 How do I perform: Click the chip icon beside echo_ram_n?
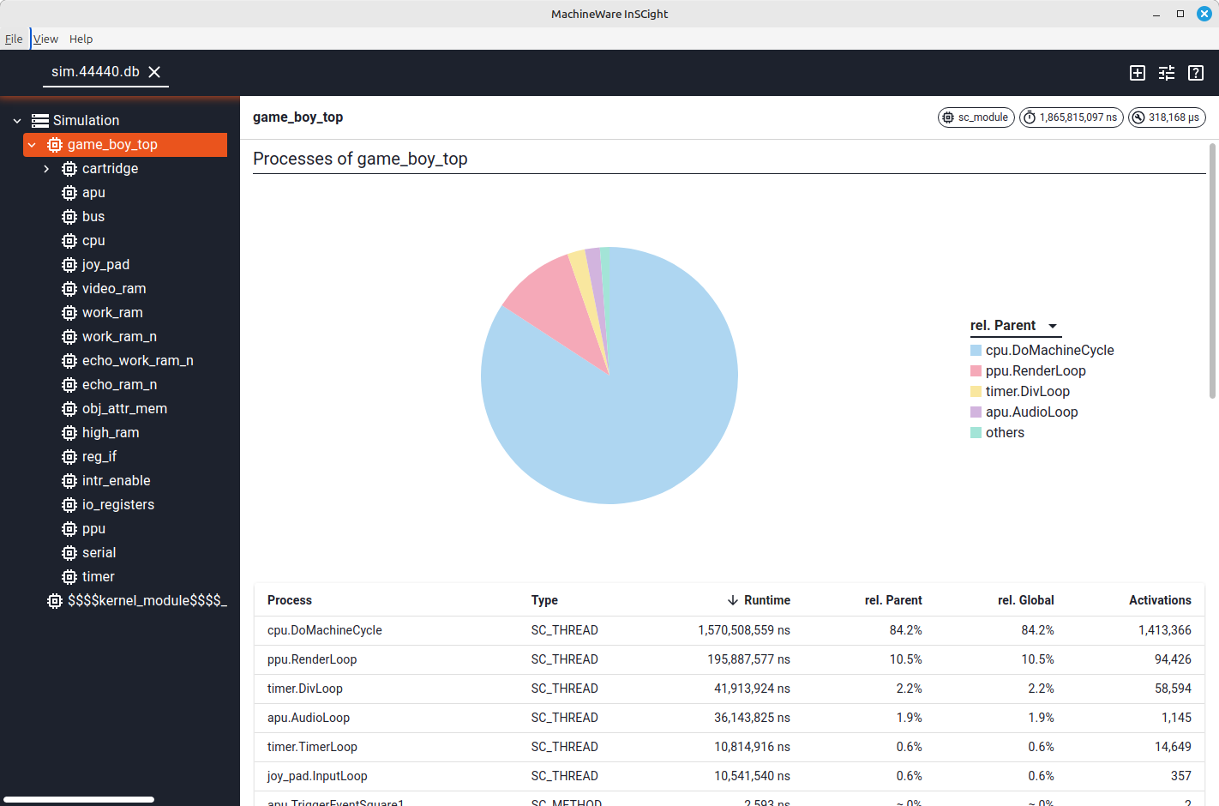[x=69, y=385]
